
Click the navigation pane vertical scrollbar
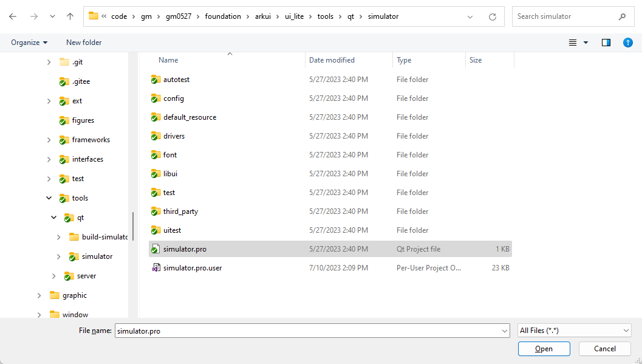pyautogui.click(x=133, y=226)
